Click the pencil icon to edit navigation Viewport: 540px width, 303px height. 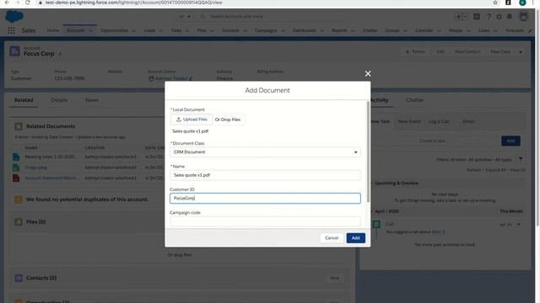(x=530, y=30)
